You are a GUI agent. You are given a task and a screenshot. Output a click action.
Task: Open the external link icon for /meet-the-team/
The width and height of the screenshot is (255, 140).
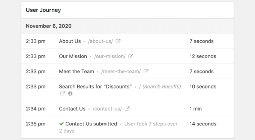tap(146, 71)
